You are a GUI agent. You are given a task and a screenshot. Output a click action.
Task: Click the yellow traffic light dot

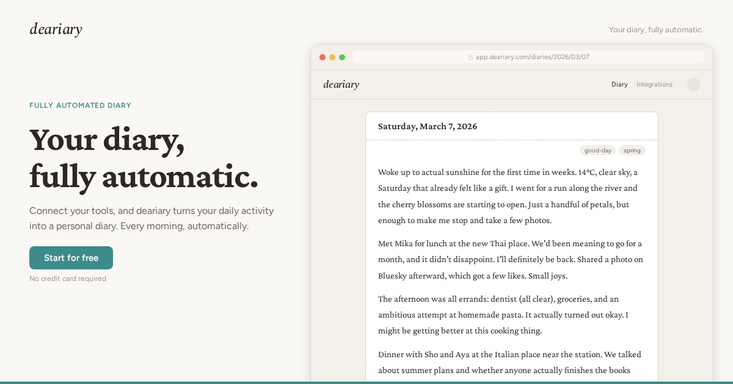tap(332, 57)
